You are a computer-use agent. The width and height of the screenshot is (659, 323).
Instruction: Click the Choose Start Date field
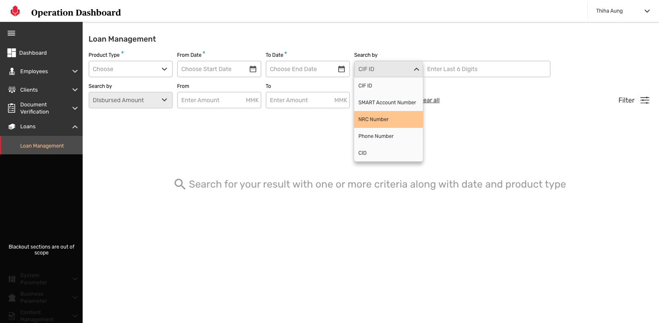point(219,69)
